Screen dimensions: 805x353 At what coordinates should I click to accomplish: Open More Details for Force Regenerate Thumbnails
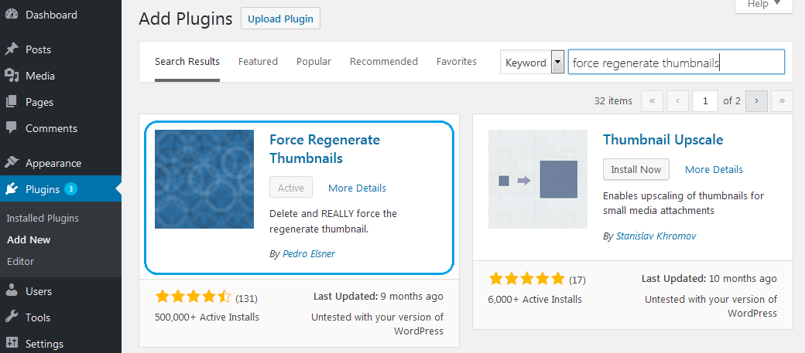pyautogui.click(x=357, y=188)
